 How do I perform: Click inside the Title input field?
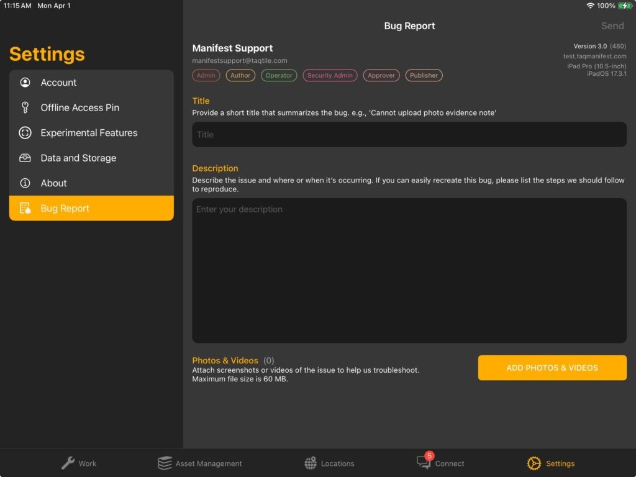[409, 134]
